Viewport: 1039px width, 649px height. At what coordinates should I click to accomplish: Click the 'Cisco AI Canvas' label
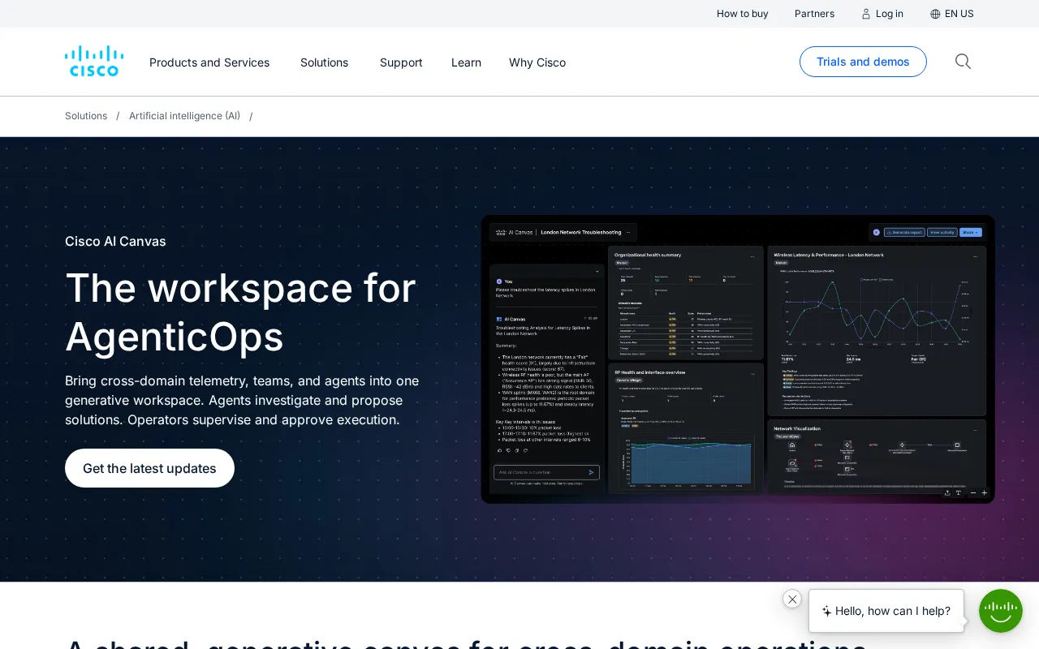click(115, 241)
